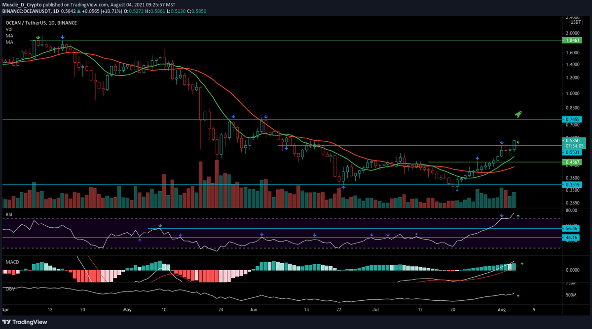The width and height of the screenshot is (592, 329).
Task: Click the Aug label on time axis
Action: coord(502,310)
